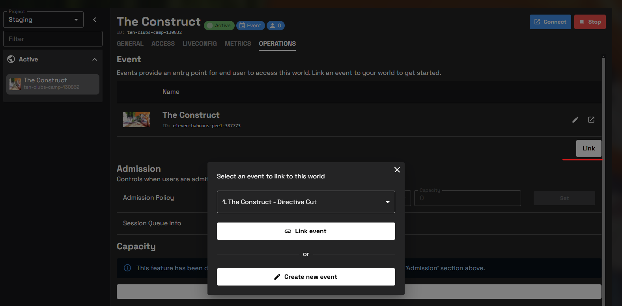622x306 pixels.
Task: Collapse the Active worlds section
Action: click(x=95, y=59)
